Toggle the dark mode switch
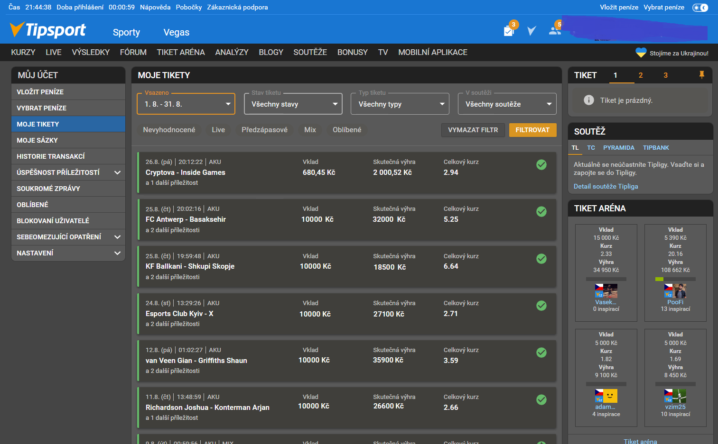Screen dimensions: 718x444 click(700, 8)
